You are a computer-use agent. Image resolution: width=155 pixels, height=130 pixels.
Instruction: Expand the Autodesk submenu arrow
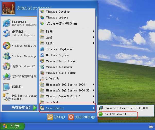(x=94, y=102)
